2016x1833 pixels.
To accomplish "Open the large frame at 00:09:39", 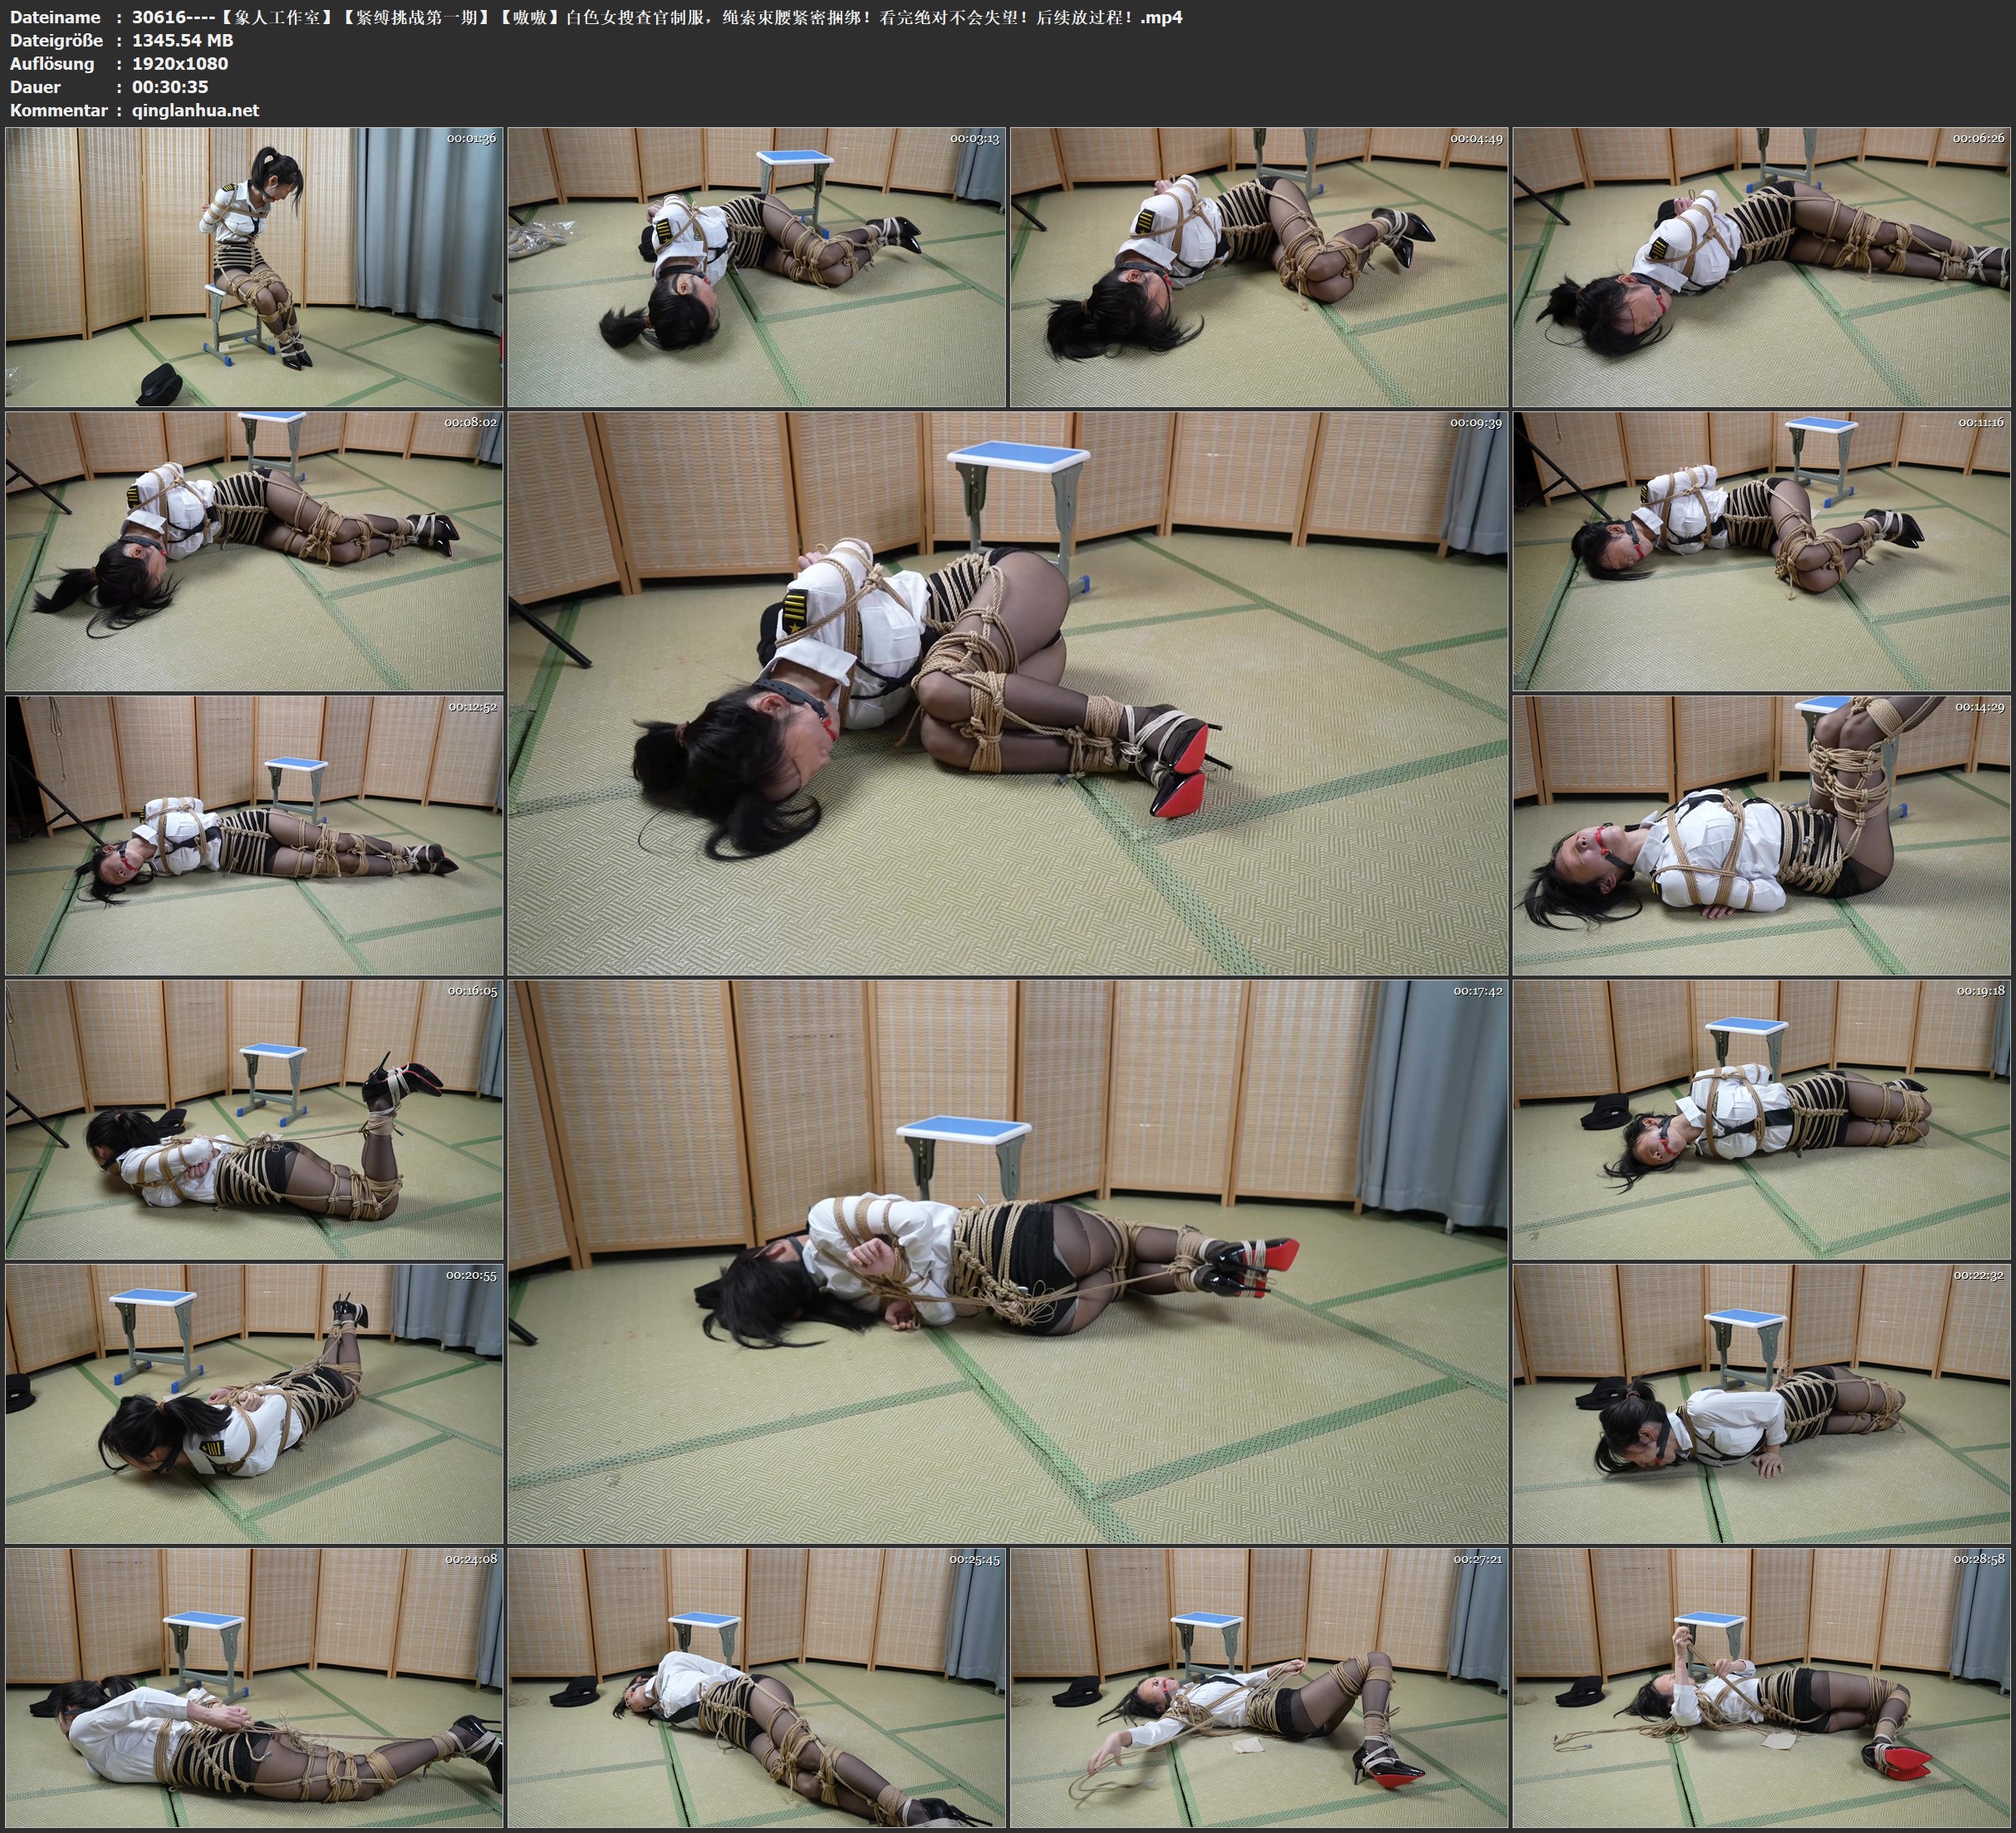I will (1007, 692).
